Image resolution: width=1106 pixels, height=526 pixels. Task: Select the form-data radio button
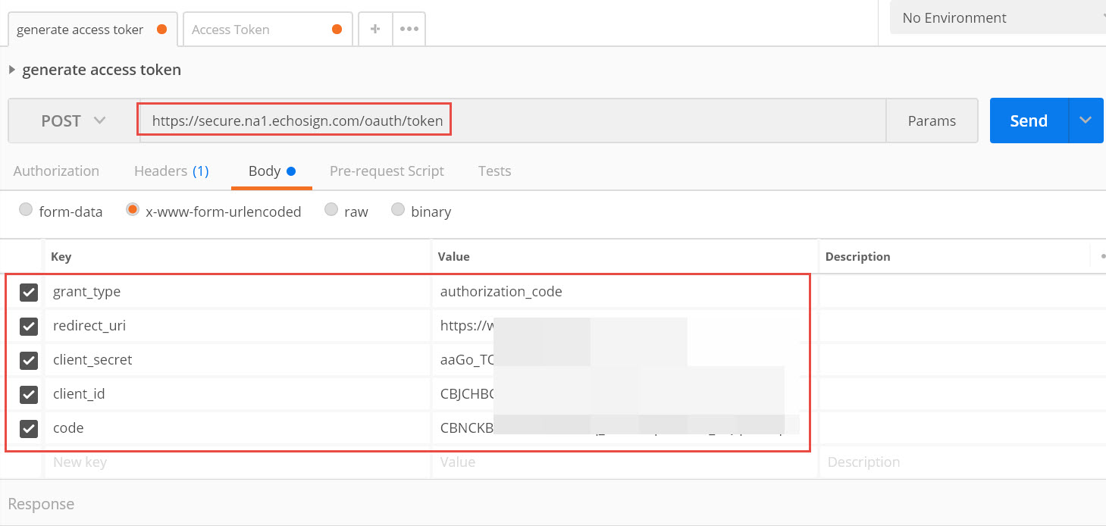point(27,211)
